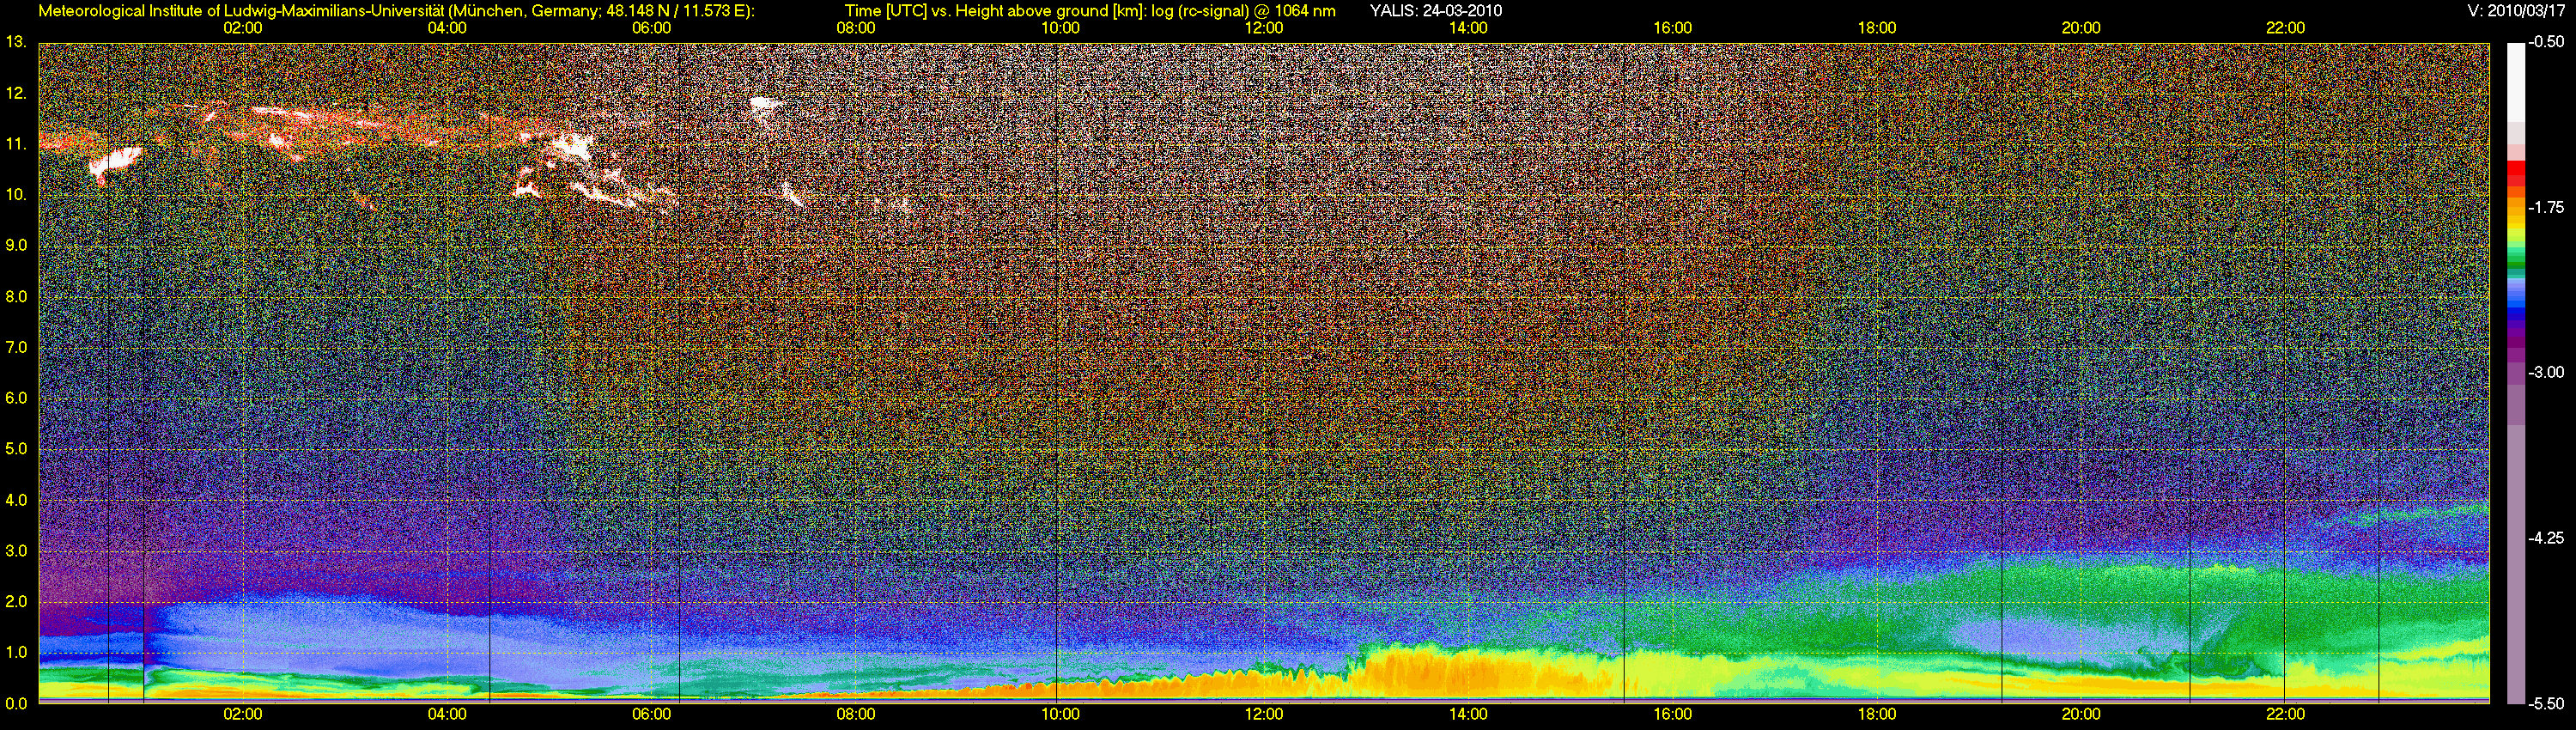
Task: Click the 22:00 label on the top time axis
Action: point(2285,28)
